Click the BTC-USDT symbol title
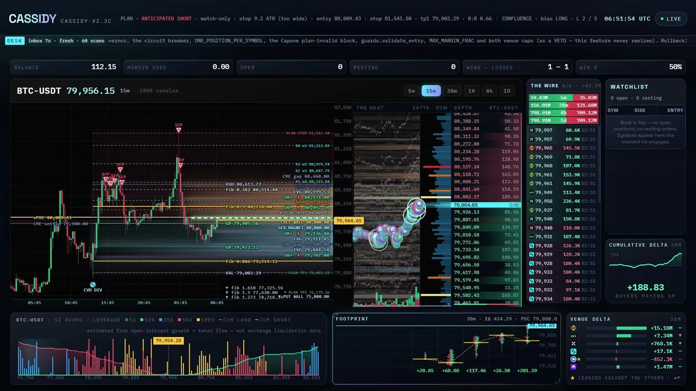The image size is (696, 391). pyautogui.click(x=39, y=91)
